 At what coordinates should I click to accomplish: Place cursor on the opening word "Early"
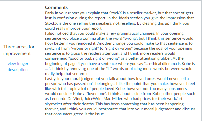point(49,13)
